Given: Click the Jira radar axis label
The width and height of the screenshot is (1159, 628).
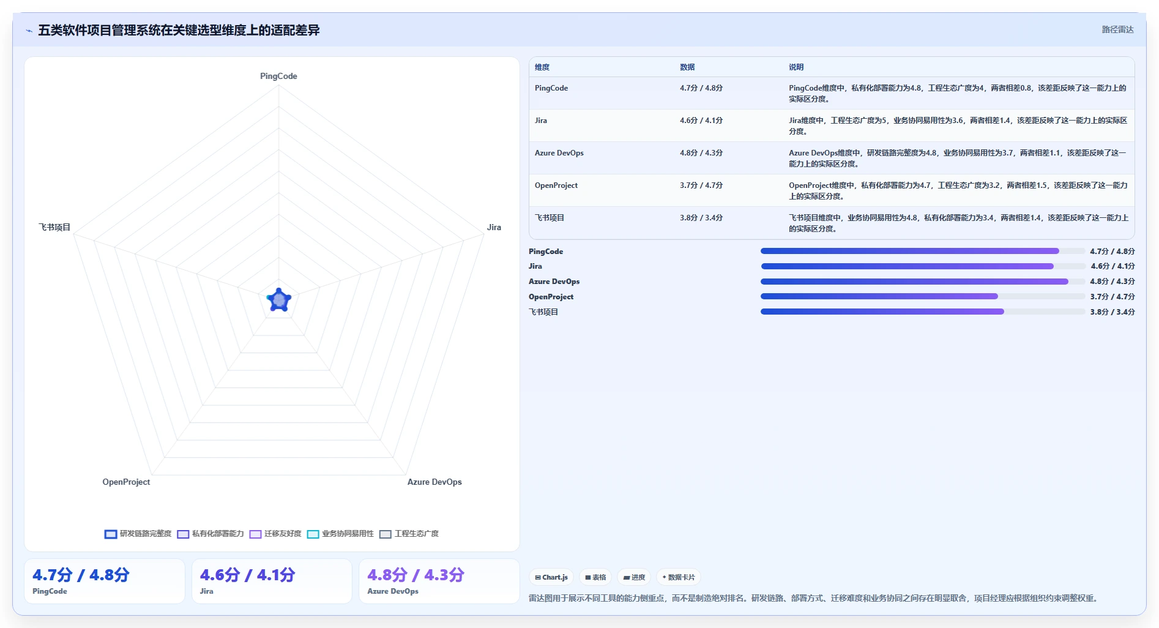Looking at the screenshot, I should [x=494, y=227].
